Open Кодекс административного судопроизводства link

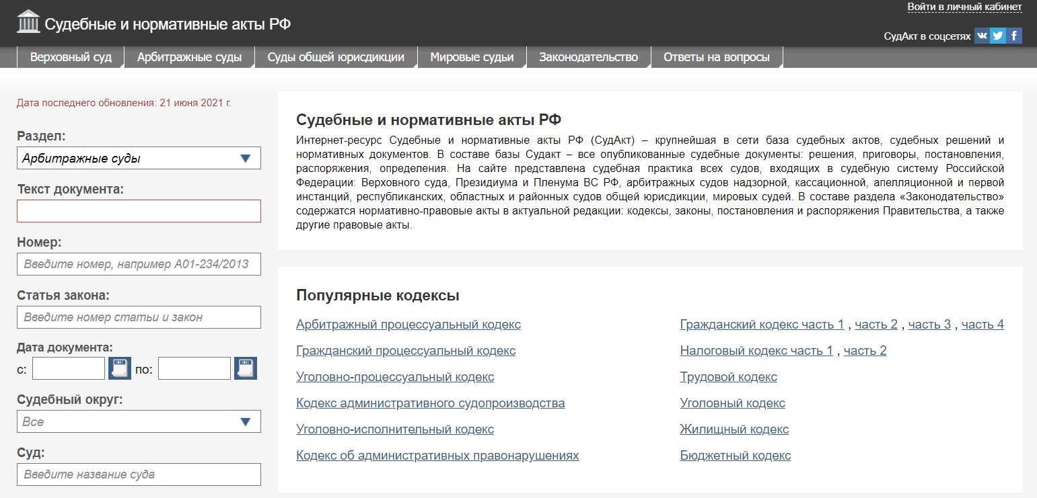pyautogui.click(x=431, y=403)
